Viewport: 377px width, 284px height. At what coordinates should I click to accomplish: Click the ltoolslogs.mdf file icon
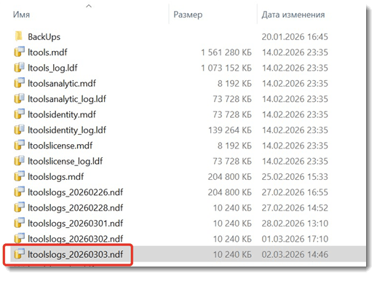point(19,176)
